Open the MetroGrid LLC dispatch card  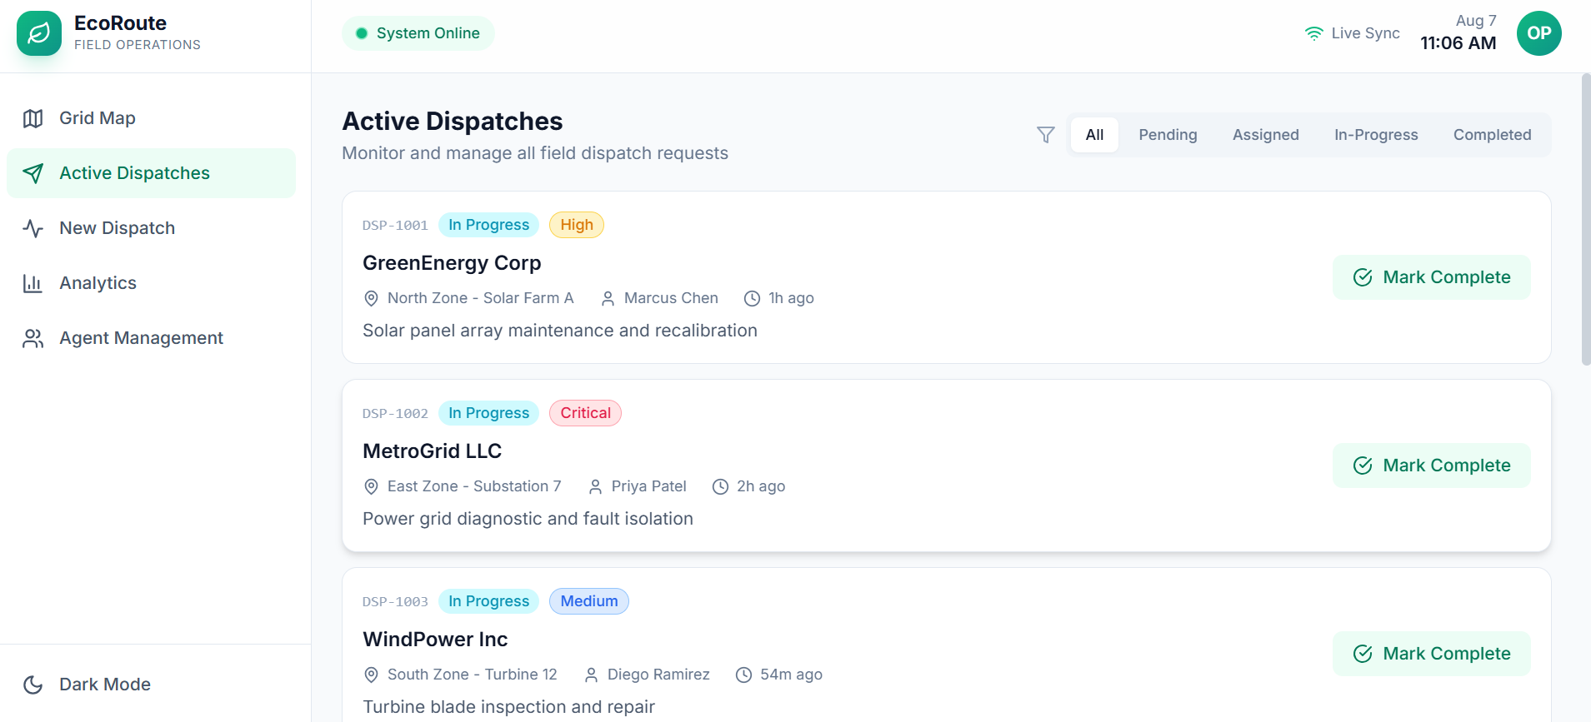click(x=946, y=466)
